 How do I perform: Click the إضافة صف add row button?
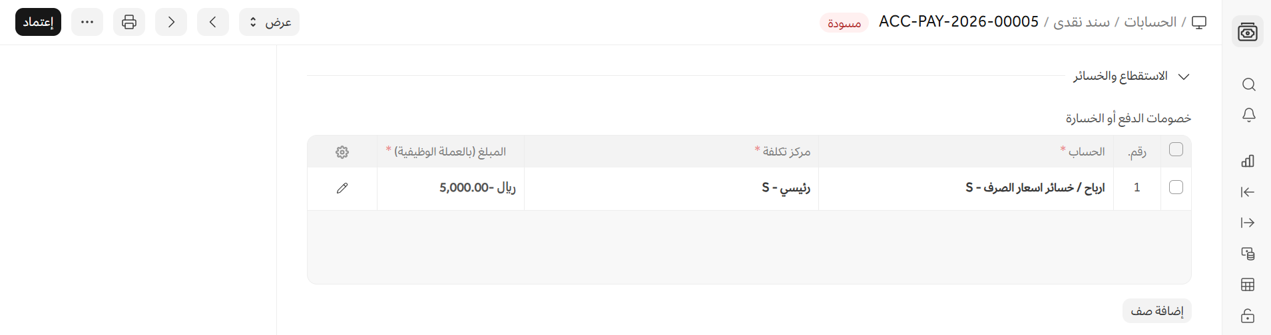pos(1156,311)
